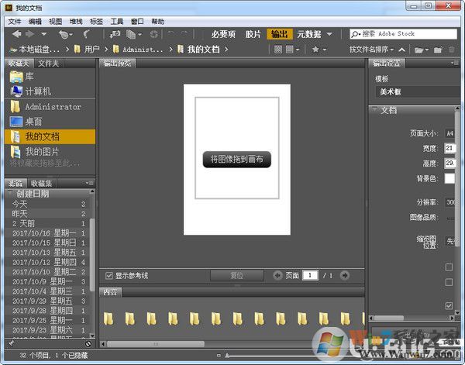Click the 将图像拖到画布 button
Image resolution: width=465 pixels, height=365 pixels.
coord(236,160)
